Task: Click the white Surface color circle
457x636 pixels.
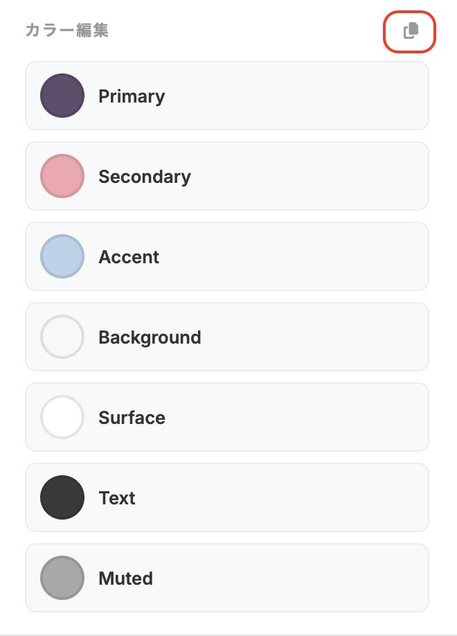Action: 62,417
